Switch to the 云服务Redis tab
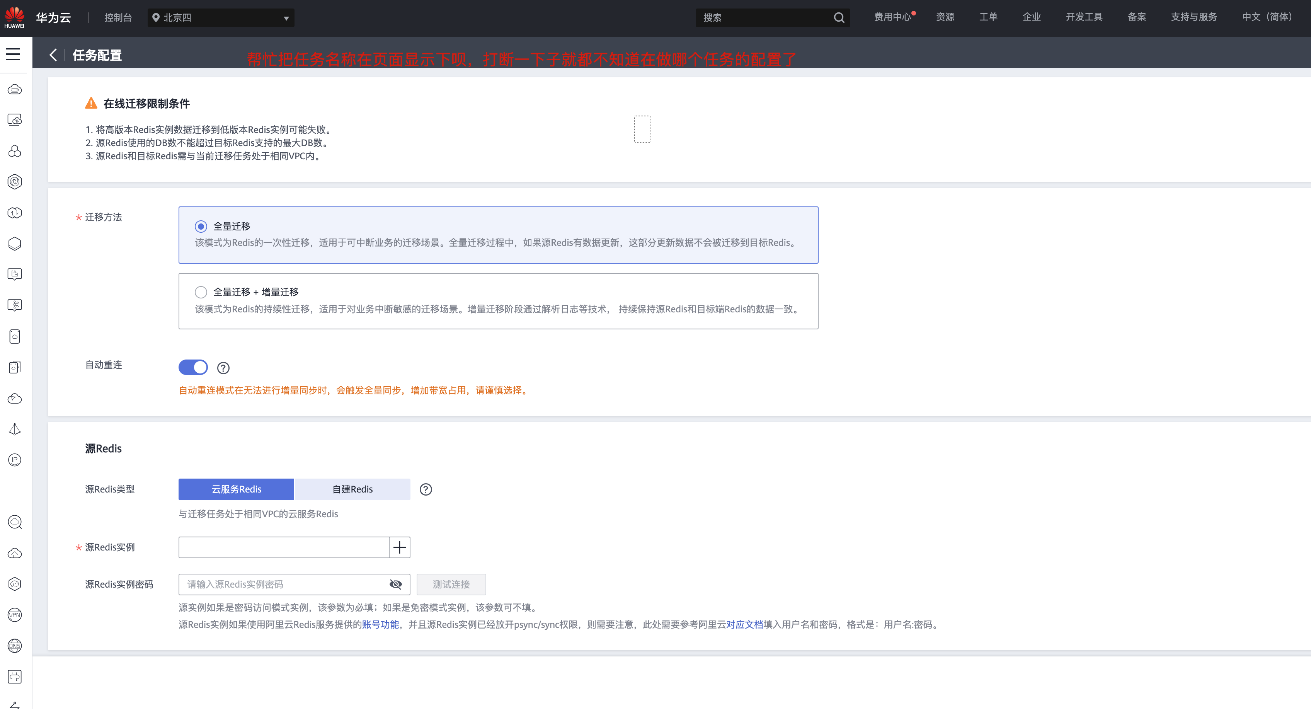Image resolution: width=1311 pixels, height=709 pixels. [236, 490]
